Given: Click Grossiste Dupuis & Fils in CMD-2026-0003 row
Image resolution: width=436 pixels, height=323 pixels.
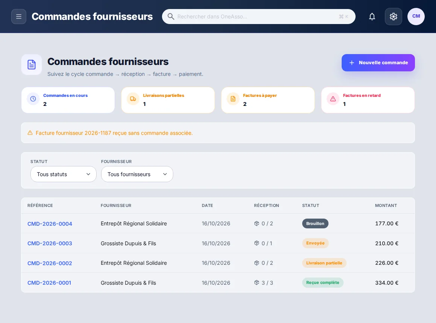Looking at the screenshot, I should (x=128, y=243).
